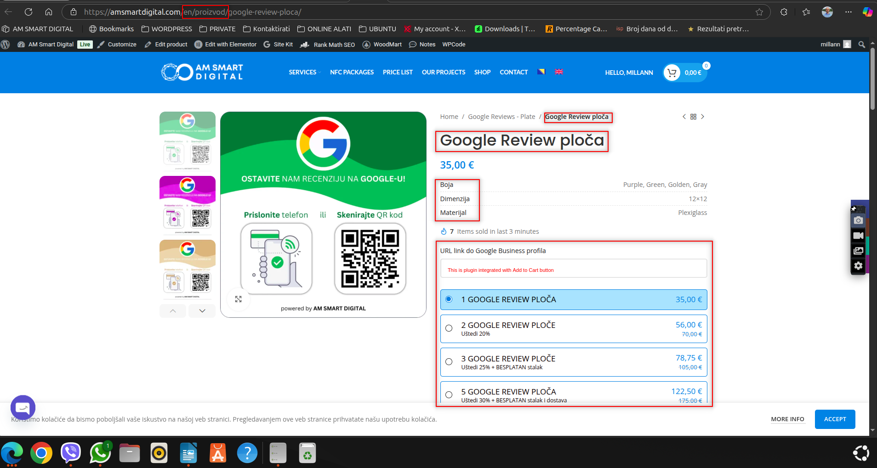Viewport: 877px width, 468px height.
Task: Select 2 Google Review ploče option
Action: 574,328
